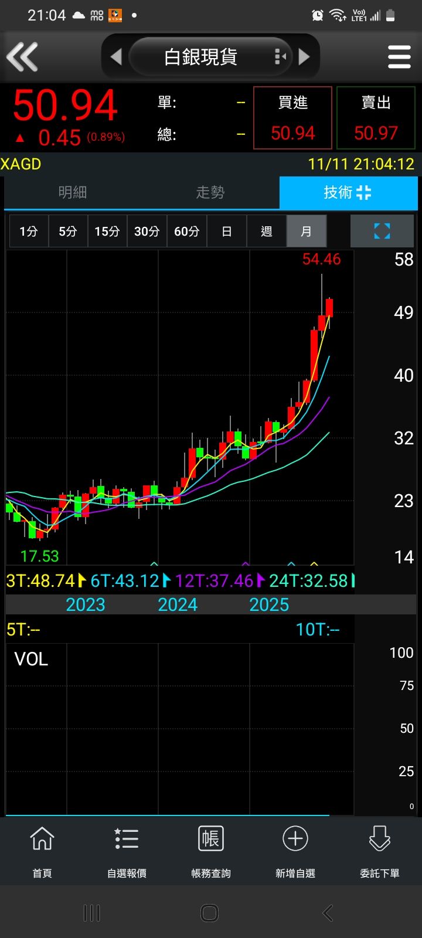Tap the Wi-Fi status icon
Screen dimensions: 422x938
pos(338,15)
